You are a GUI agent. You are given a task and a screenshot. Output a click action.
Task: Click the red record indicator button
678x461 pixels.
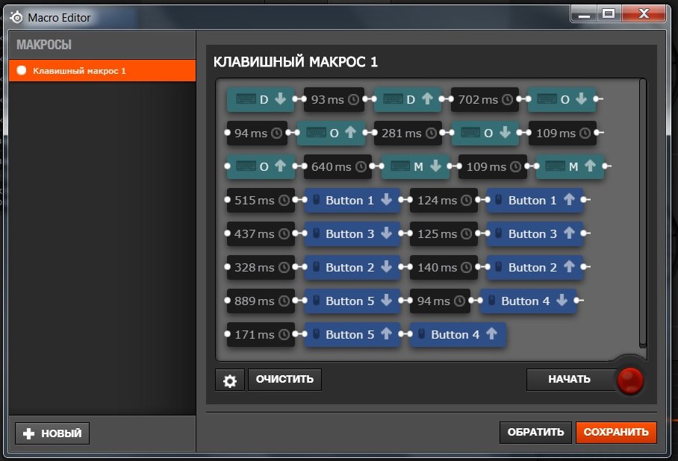click(630, 380)
